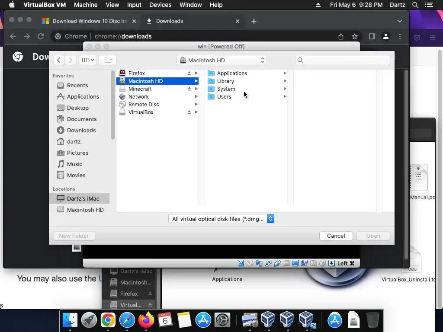This screenshot has width=443, height=332.
Task: Click the network indicator in VM status bar
Action: click(x=268, y=263)
